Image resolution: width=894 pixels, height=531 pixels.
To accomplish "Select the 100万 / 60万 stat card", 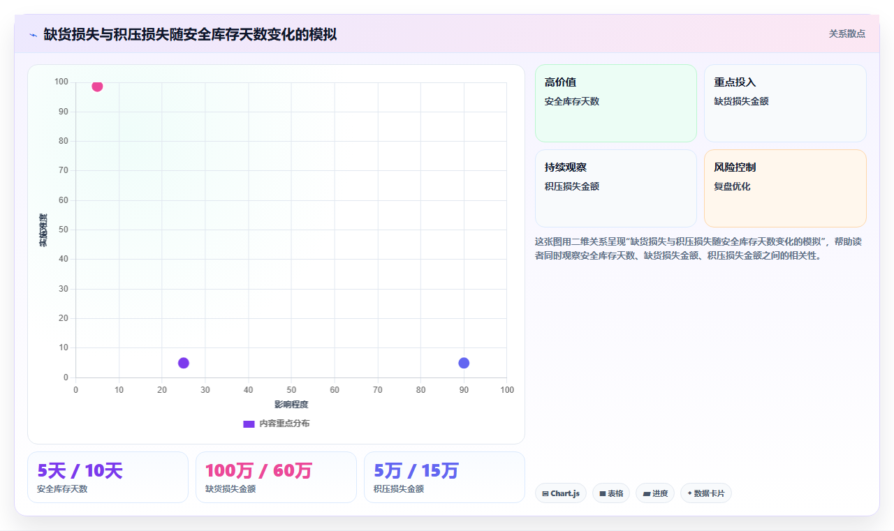I will 276,477.
